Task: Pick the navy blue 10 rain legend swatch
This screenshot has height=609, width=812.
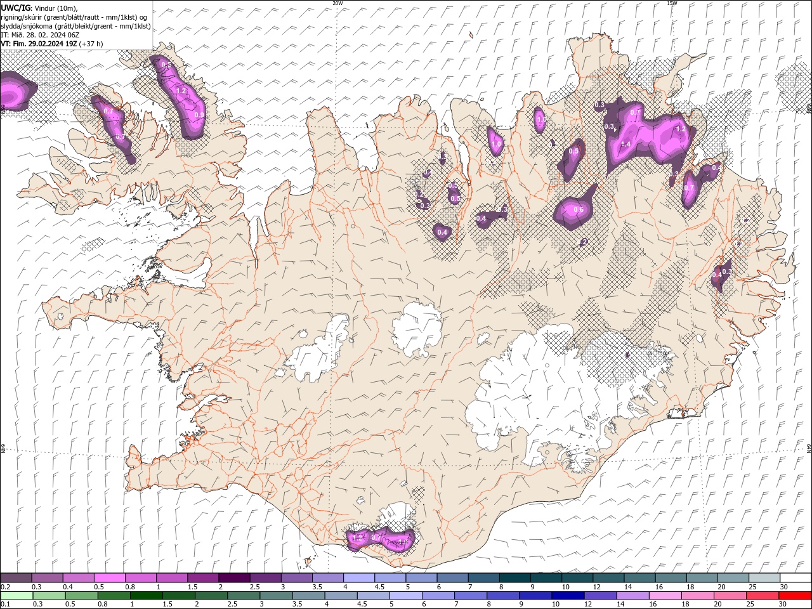Action: click(568, 596)
